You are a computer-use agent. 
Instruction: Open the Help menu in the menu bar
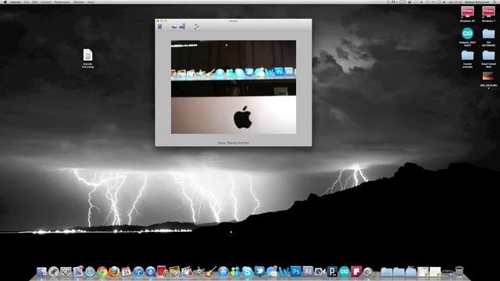coord(91,2)
